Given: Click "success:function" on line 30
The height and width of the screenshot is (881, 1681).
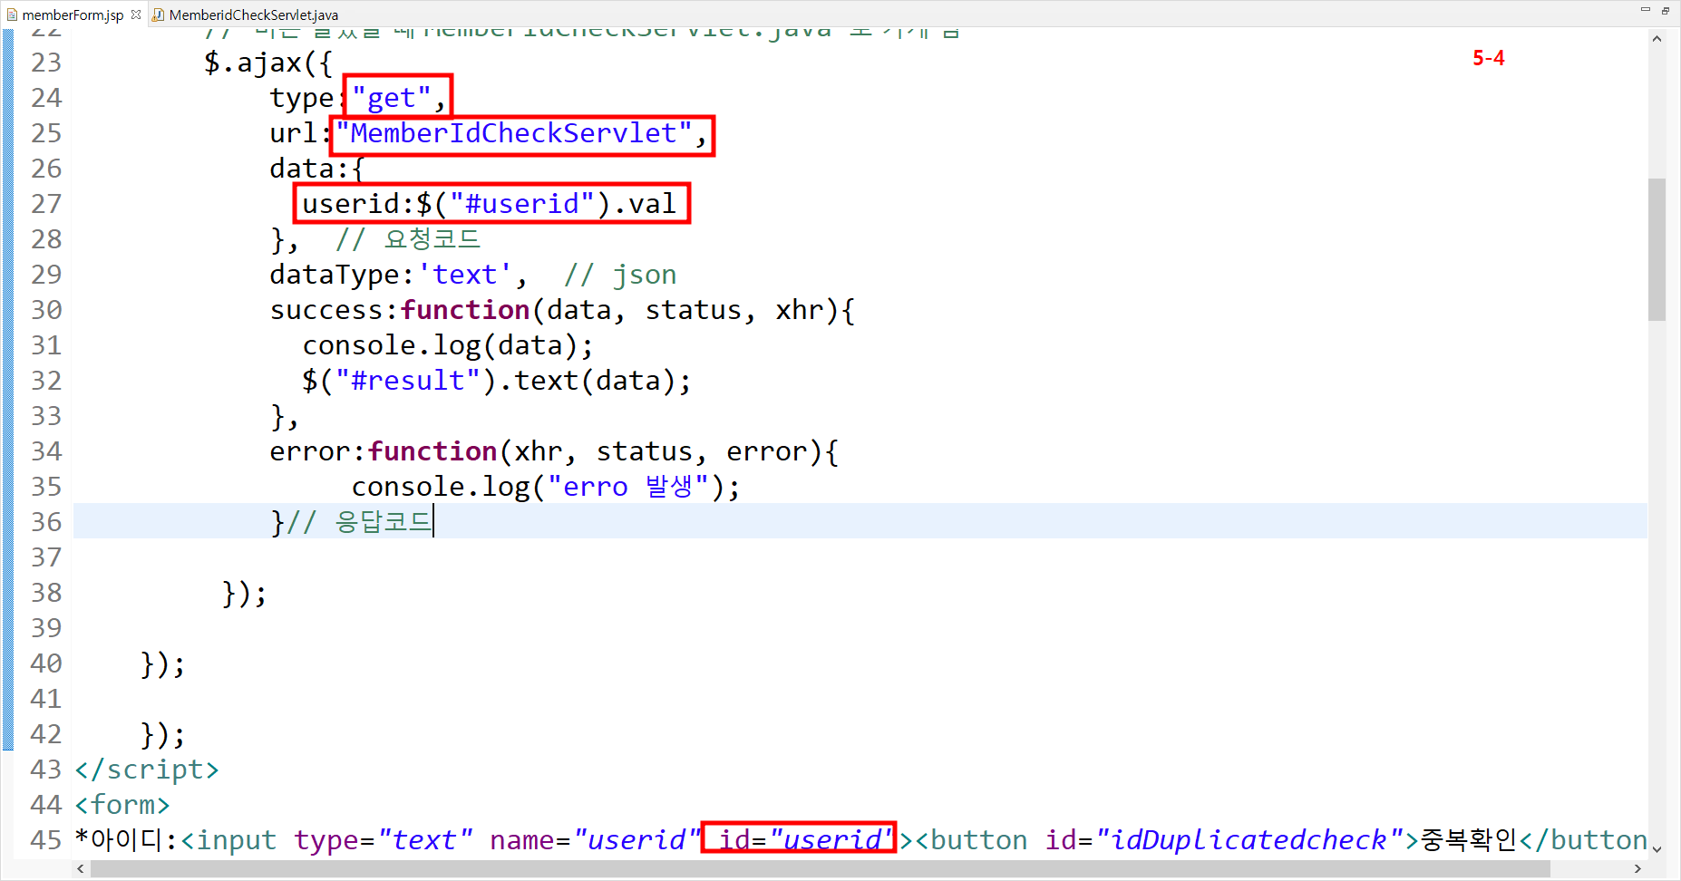Looking at the screenshot, I should pyautogui.click(x=400, y=310).
